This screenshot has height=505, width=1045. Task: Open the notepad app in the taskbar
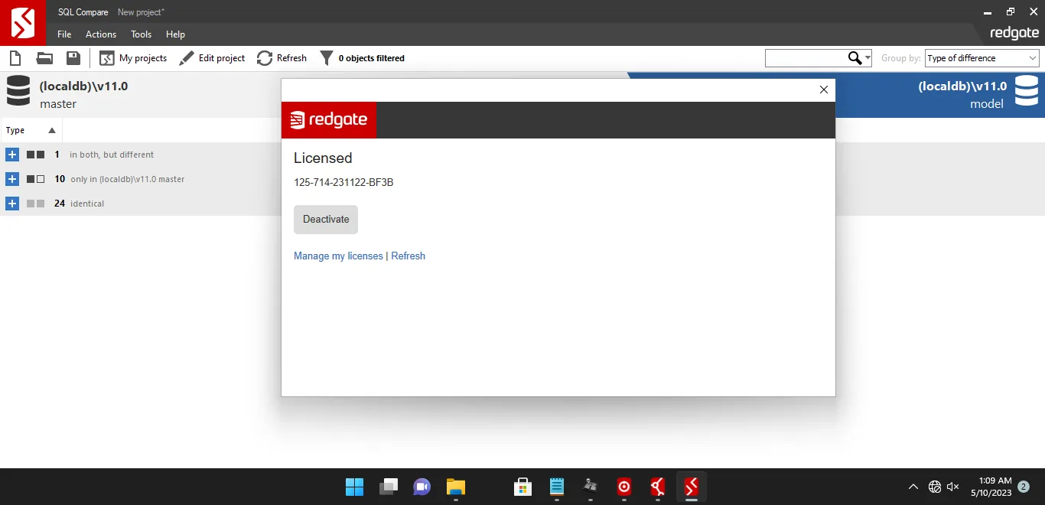(x=557, y=487)
